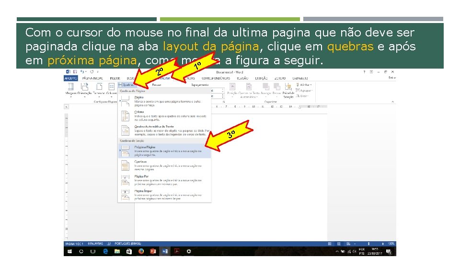Select Página Ímpar section break
The height and width of the screenshot is (259, 460).
(164, 194)
